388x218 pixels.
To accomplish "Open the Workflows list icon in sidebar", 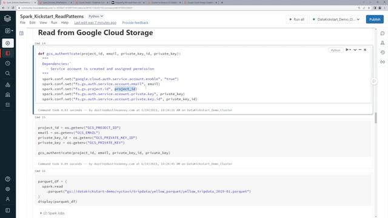I will click(x=8, y=105).
